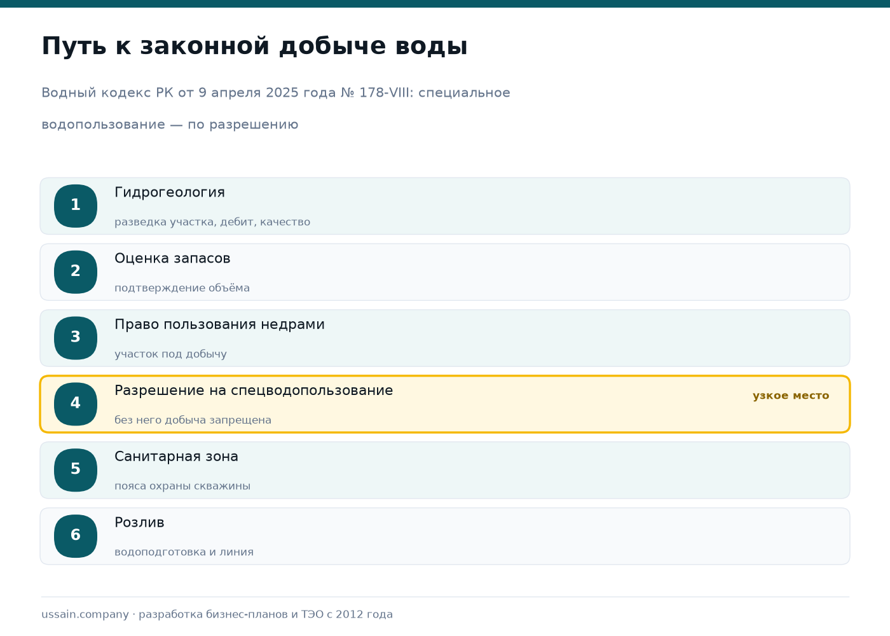This screenshot has width=890, height=636.
Task: Click the number 2 step badge
Action: click(76, 272)
